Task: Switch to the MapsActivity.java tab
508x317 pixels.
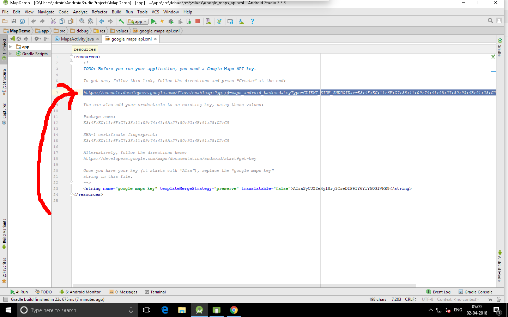Action: 77,39
